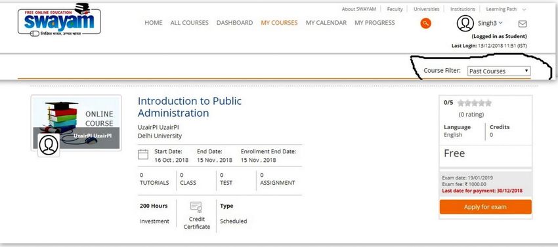
Task: Click the Credit Certificate icon
Action: tap(196, 207)
